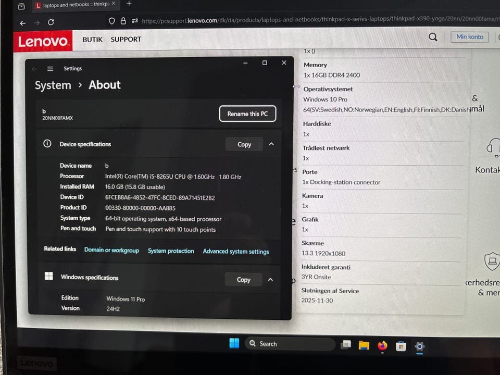Click the Windows 11 Pro edition value

tap(126, 299)
